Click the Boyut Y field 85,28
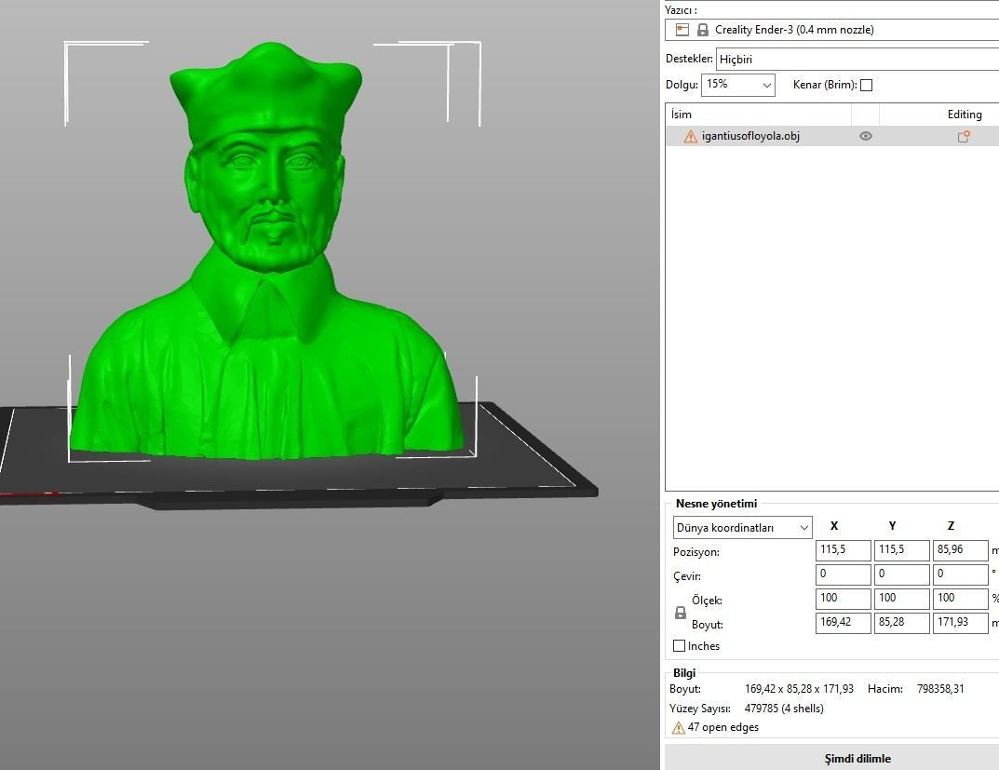 [901, 622]
